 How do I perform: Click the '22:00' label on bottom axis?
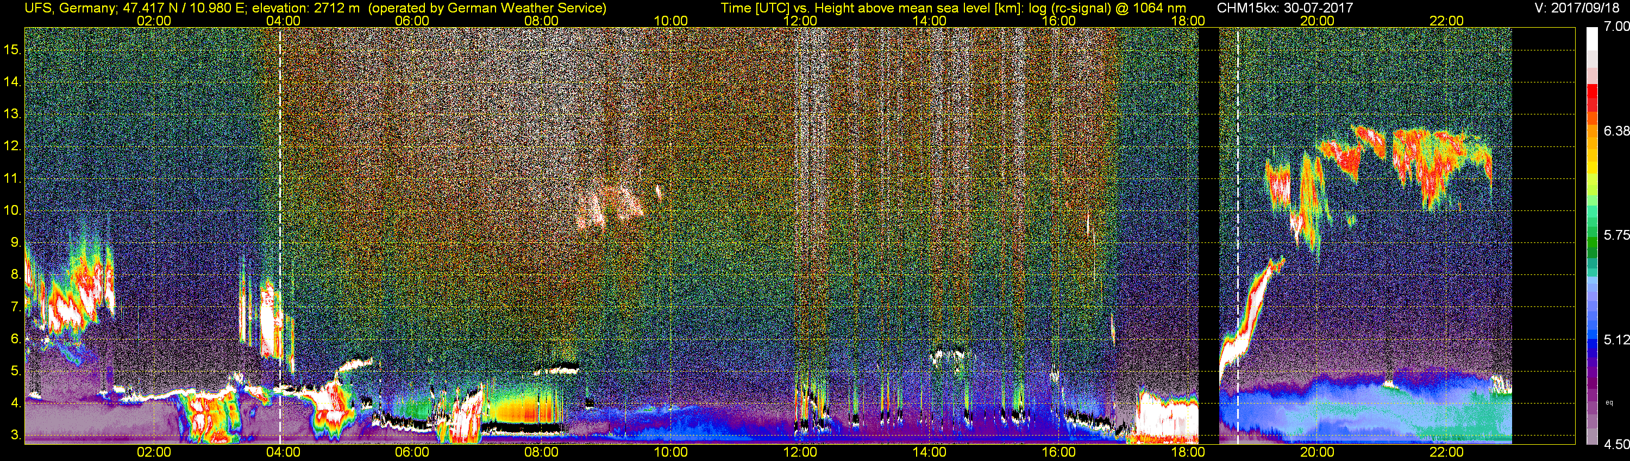[1446, 452]
